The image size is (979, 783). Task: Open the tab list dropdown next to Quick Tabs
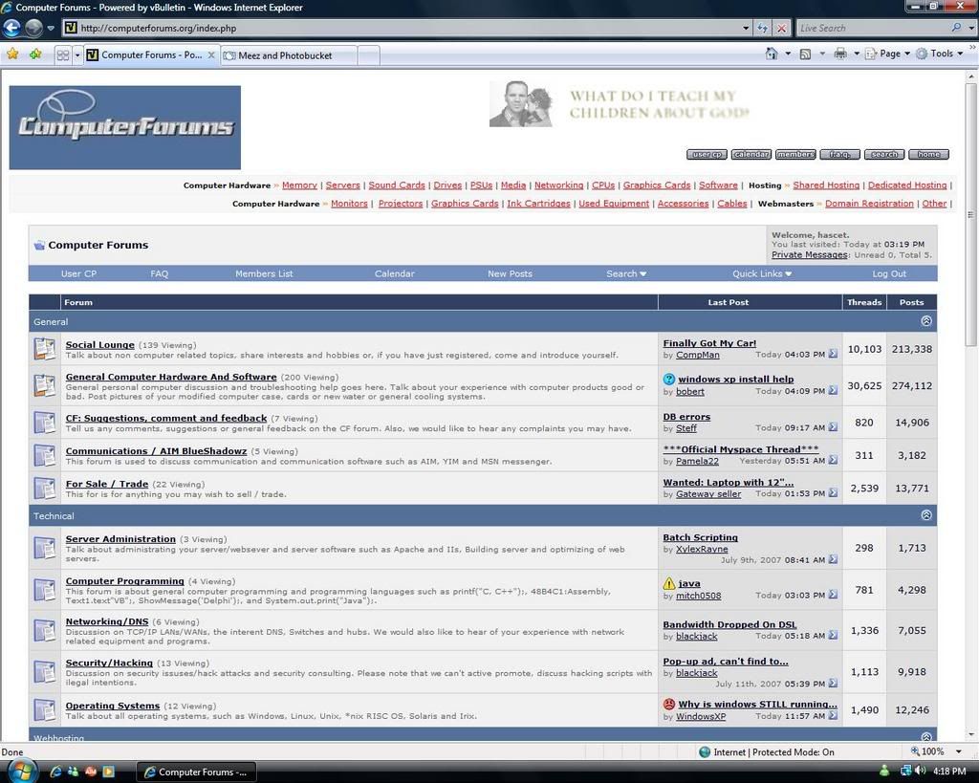coord(77,54)
